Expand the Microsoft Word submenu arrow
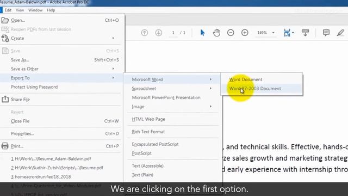The width and height of the screenshot is (348, 196). pyautogui.click(x=210, y=79)
